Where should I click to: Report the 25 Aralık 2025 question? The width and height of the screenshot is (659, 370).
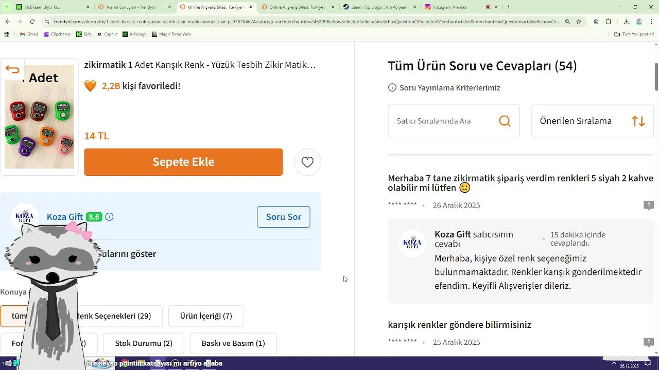click(649, 342)
